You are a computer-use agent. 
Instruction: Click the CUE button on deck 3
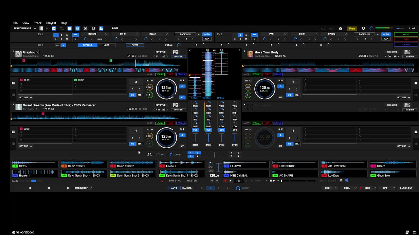coord(150,136)
